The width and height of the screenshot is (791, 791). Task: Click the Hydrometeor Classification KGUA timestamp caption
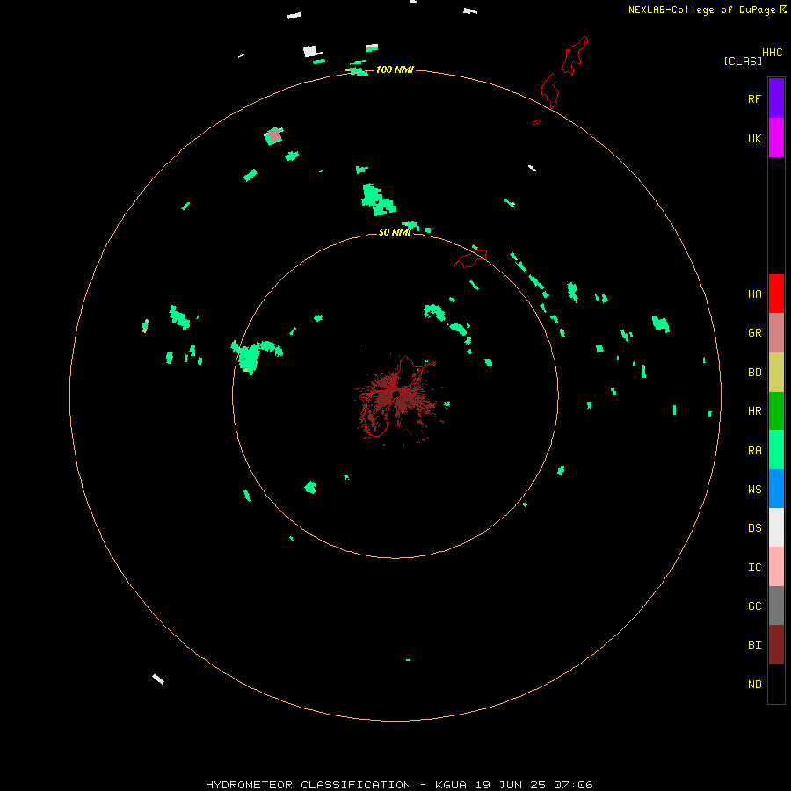[399, 785]
